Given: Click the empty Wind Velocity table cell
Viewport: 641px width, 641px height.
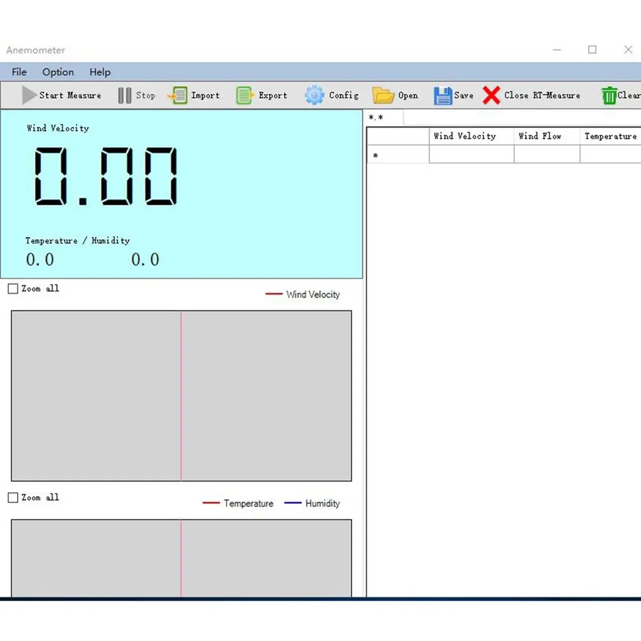Looking at the screenshot, I should pos(472,154).
